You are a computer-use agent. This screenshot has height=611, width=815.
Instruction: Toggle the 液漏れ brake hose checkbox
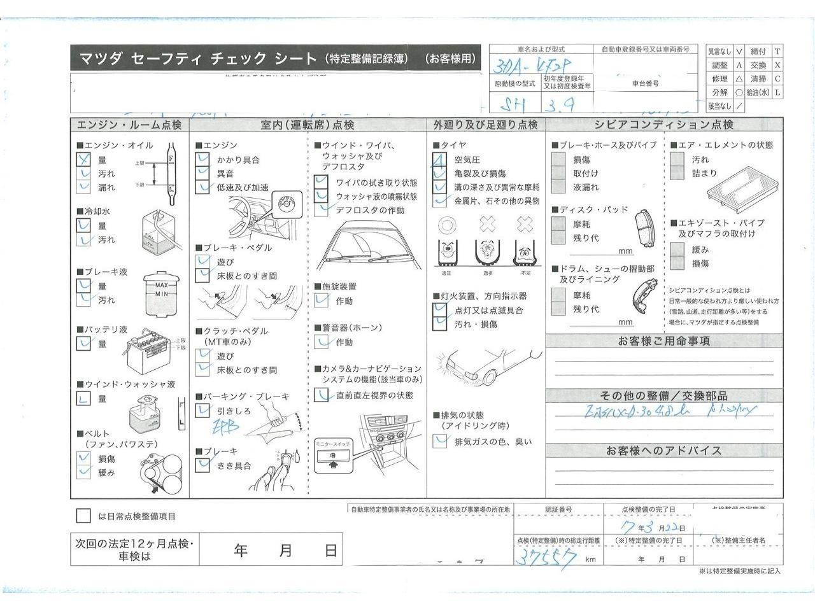558,187
